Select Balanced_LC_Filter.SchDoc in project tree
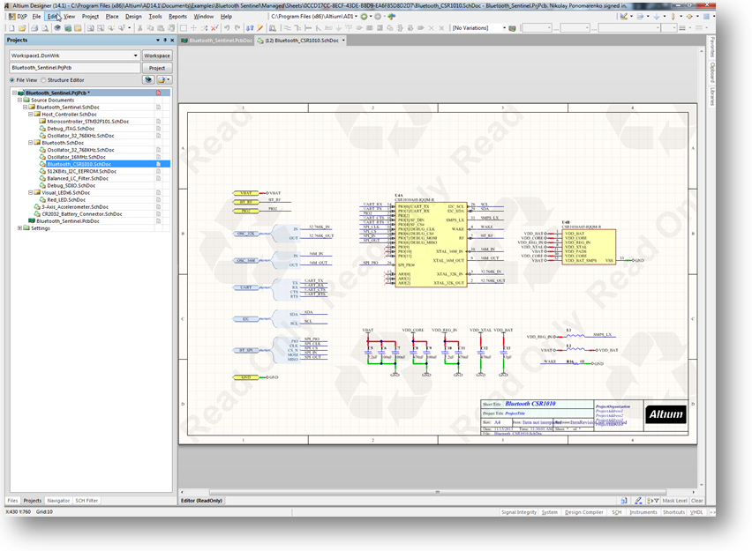 (78, 179)
